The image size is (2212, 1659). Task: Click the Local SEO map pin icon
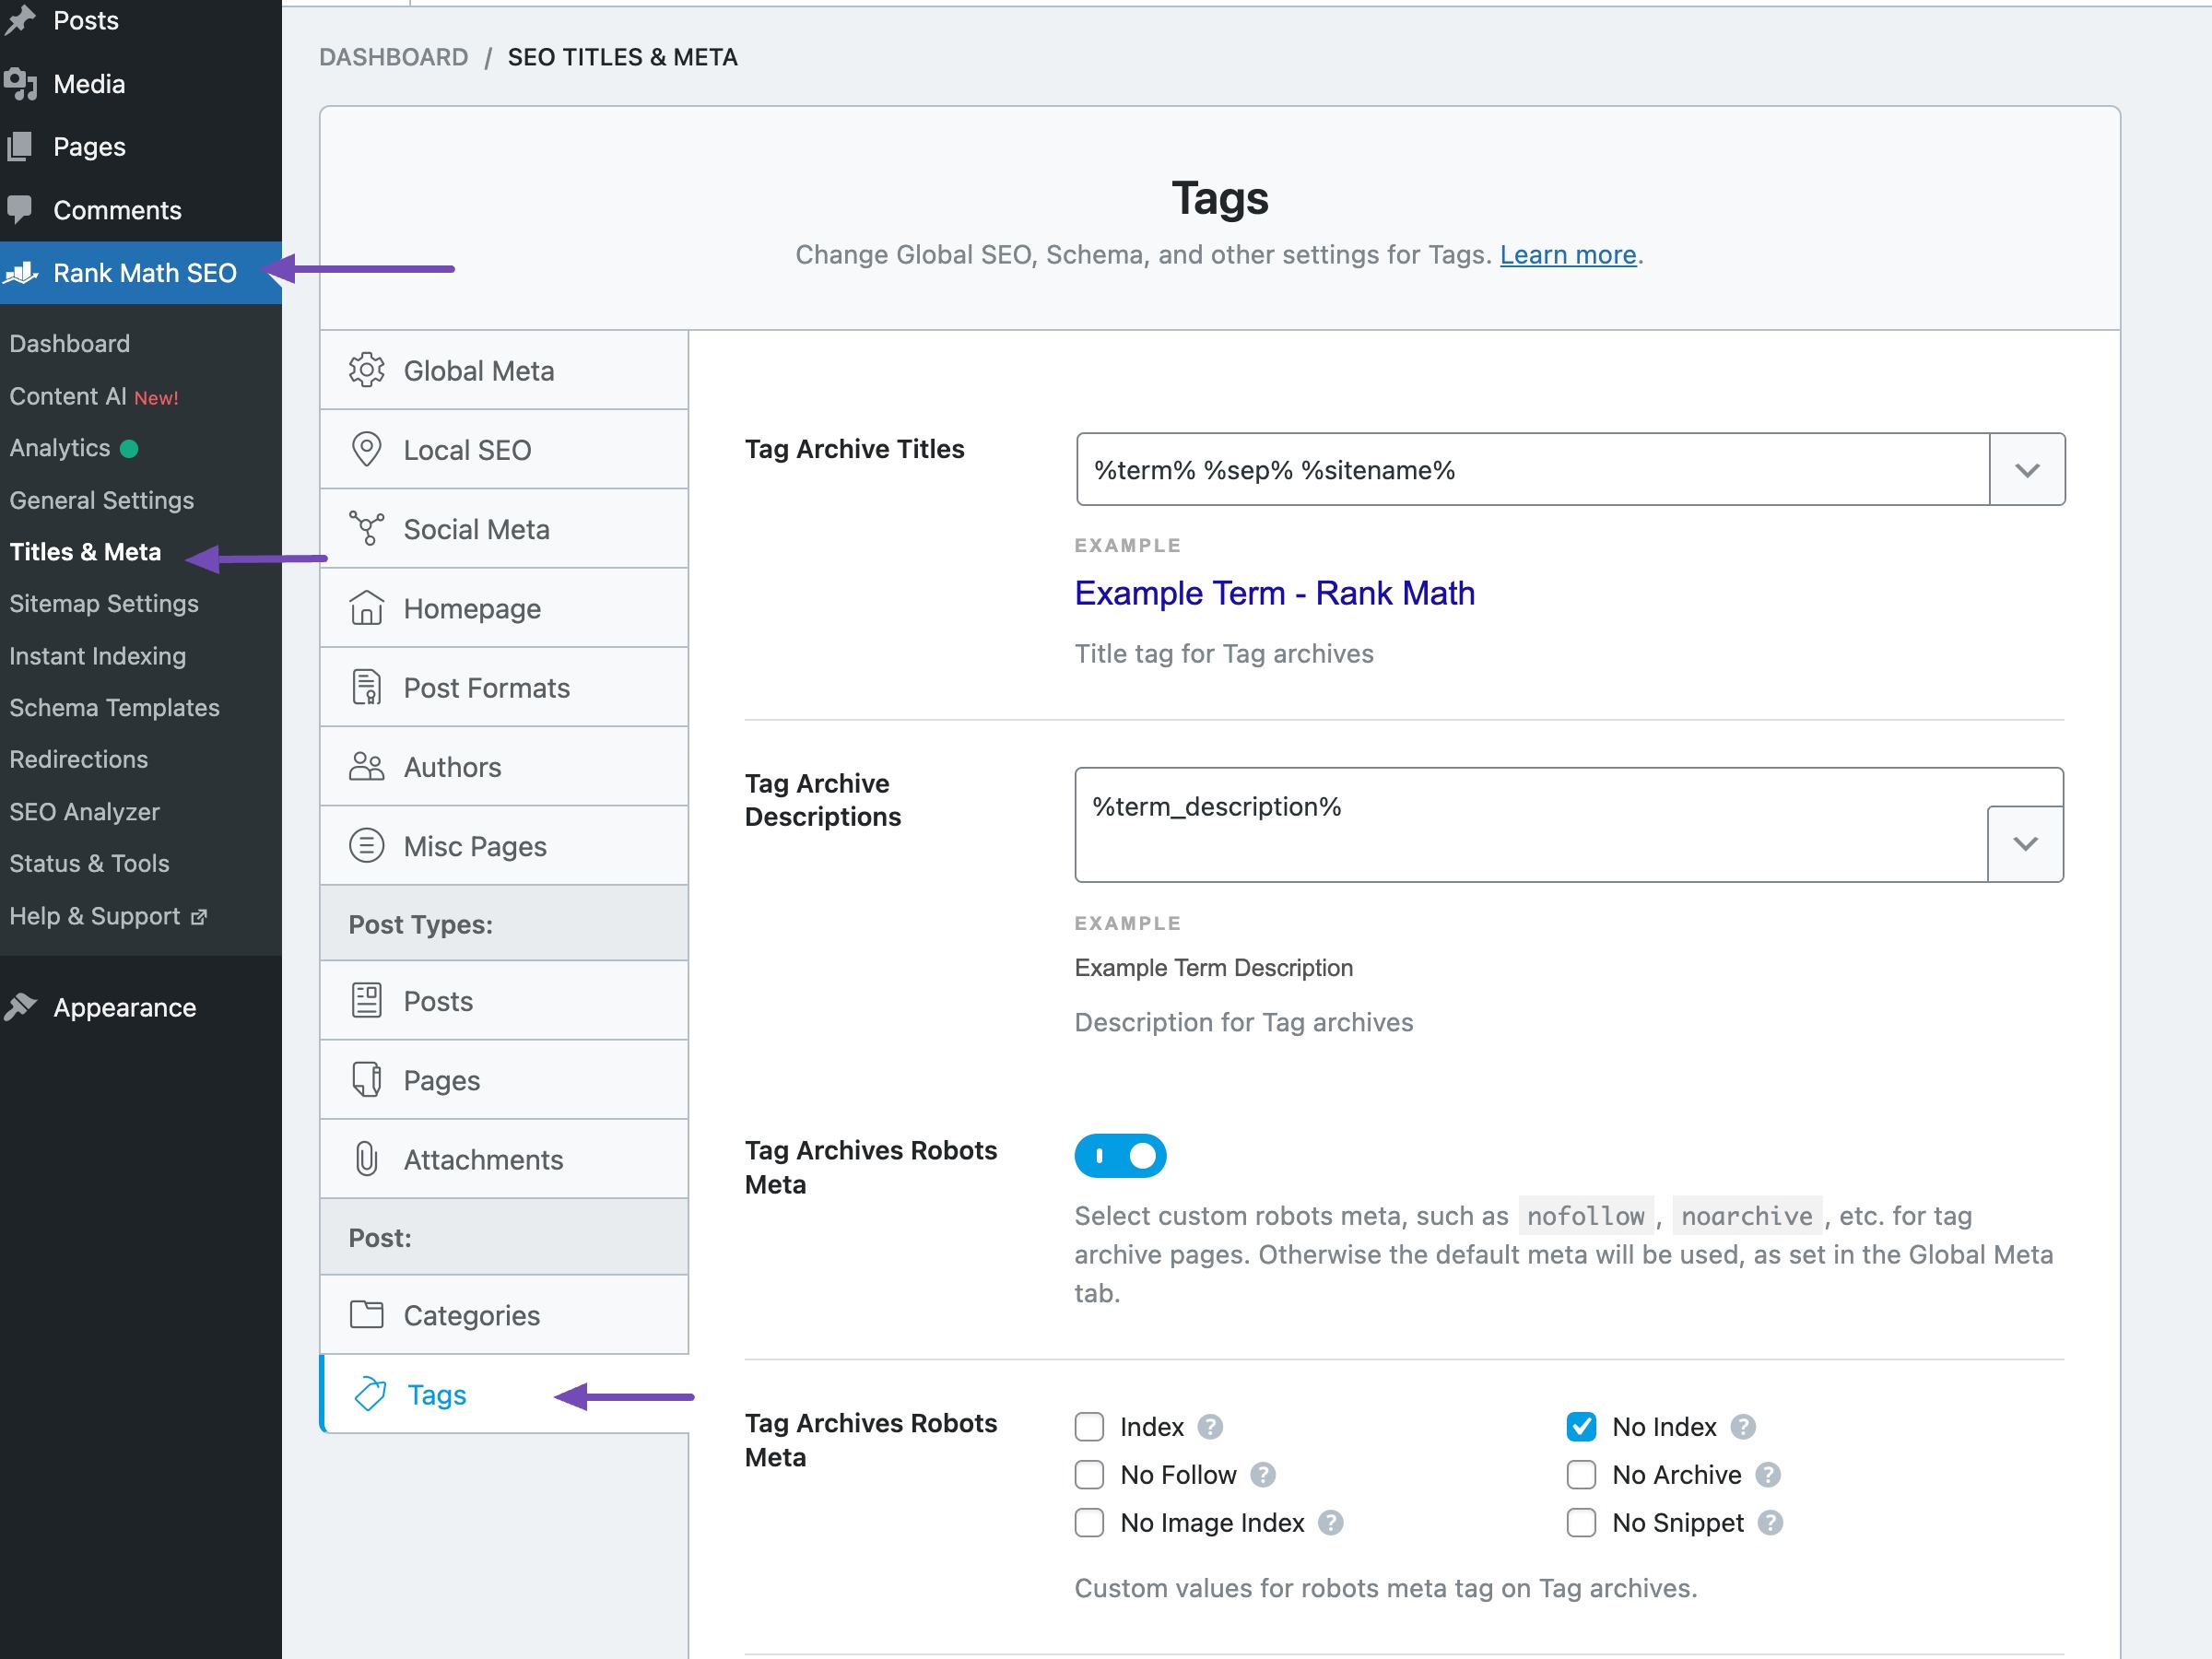(x=366, y=449)
